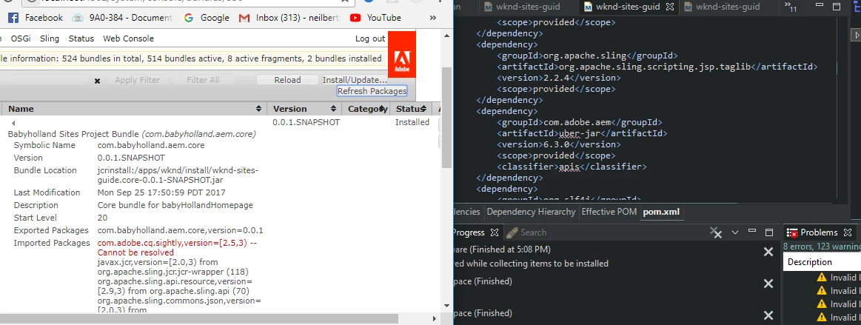
Task: Click the Reload button
Action: tap(288, 80)
